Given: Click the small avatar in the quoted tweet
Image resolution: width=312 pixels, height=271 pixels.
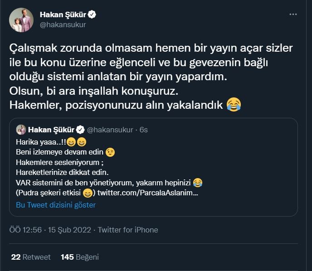Looking at the screenshot, I should (x=21, y=130).
